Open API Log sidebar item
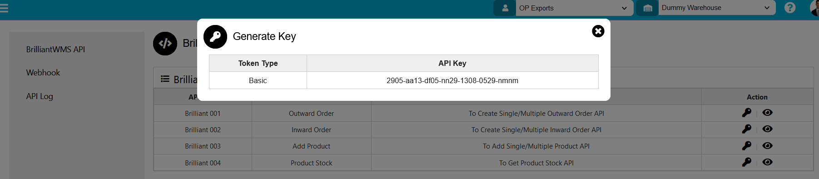Viewport: 819px width, 179px height. click(x=40, y=96)
